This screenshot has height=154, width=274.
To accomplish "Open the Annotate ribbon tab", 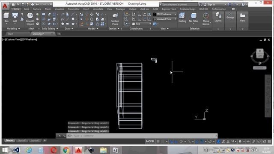I will pos(98,9).
